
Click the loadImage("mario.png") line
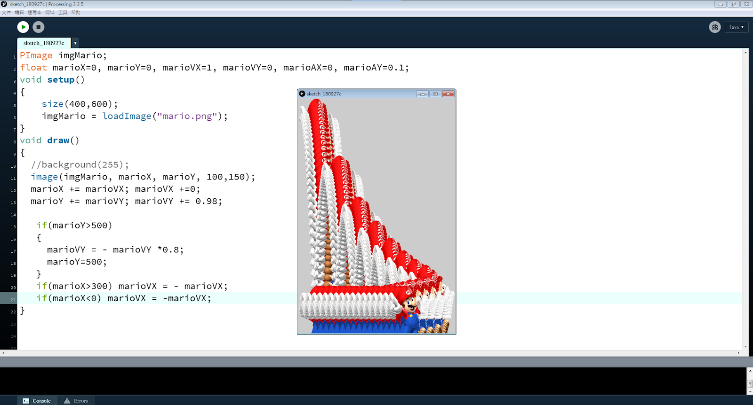click(x=135, y=116)
